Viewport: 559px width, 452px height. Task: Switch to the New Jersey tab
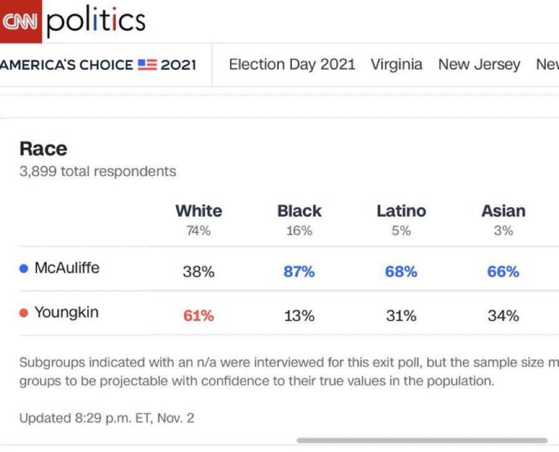479,64
